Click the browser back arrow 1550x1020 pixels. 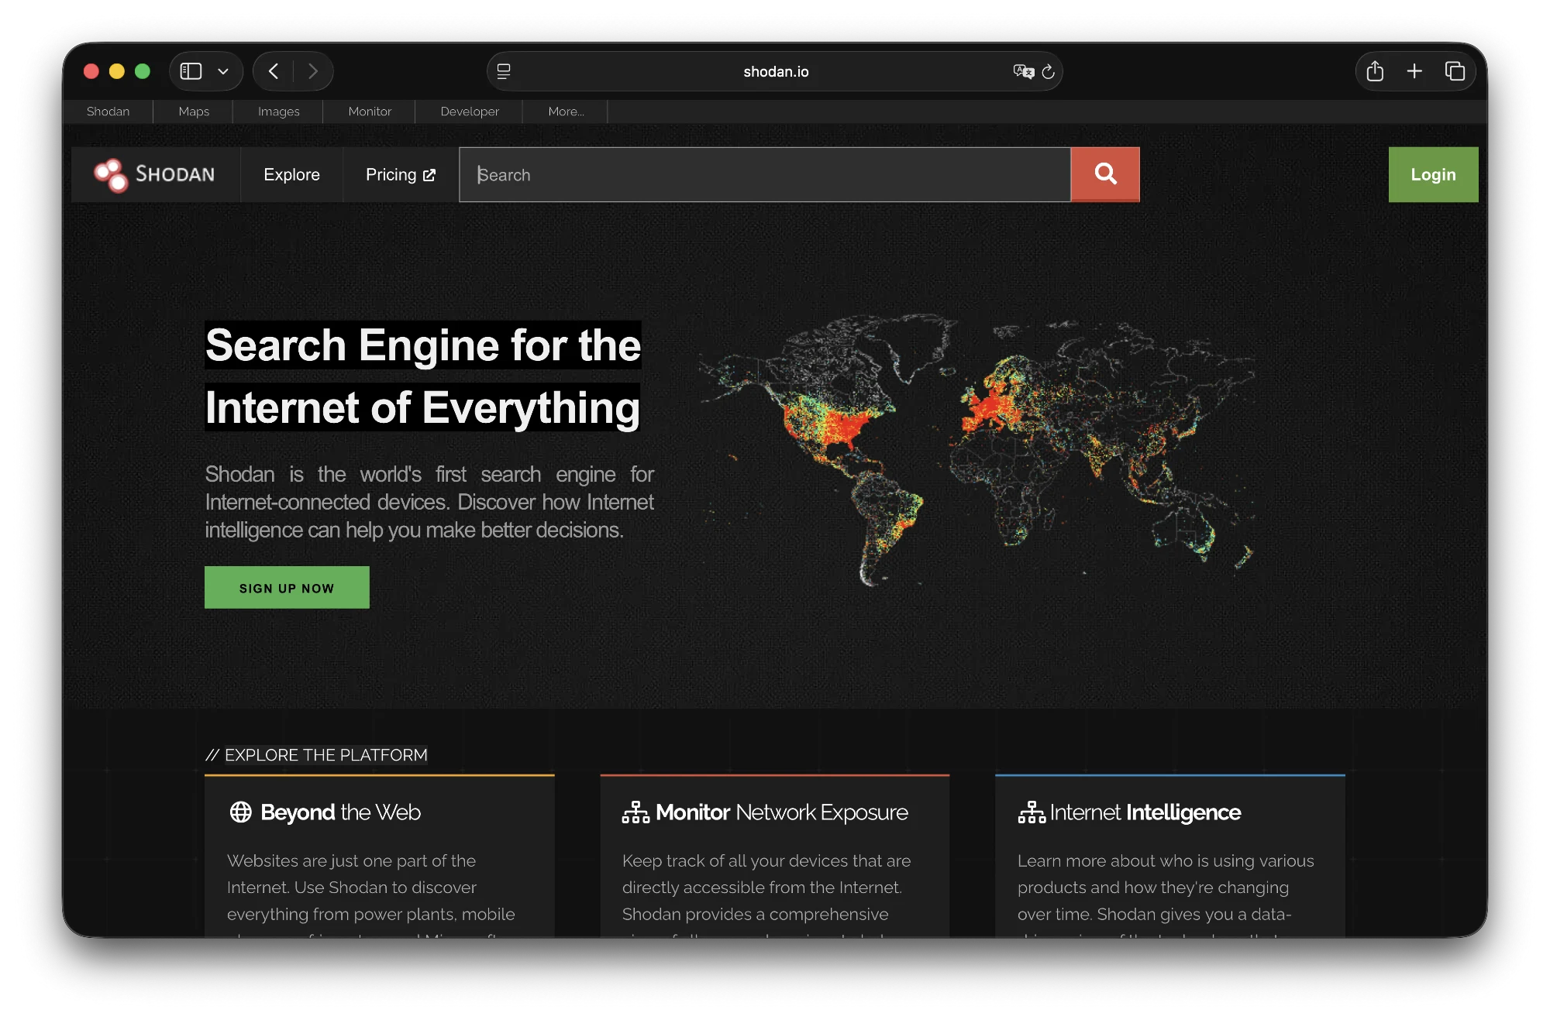point(274,71)
